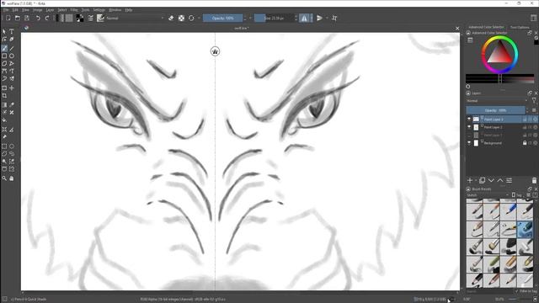The height and width of the screenshot is (303, 539).
Task: Redo action via toolbar arrow
Action: click(x=47, y=19)
